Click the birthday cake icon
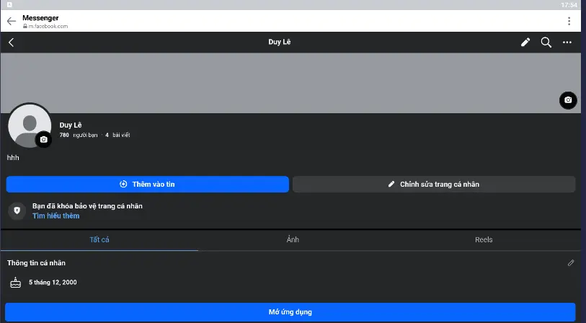The image size is (586, 323). 15,283
